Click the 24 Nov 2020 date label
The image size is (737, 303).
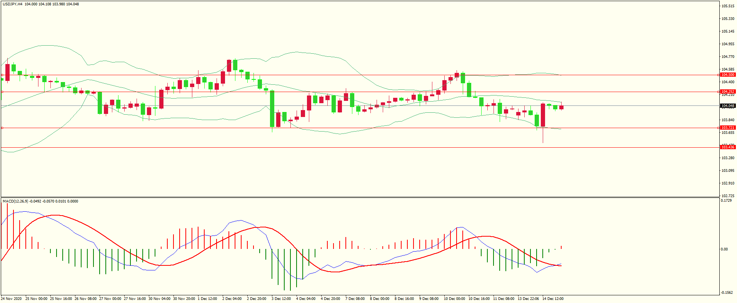click(12, 299)
